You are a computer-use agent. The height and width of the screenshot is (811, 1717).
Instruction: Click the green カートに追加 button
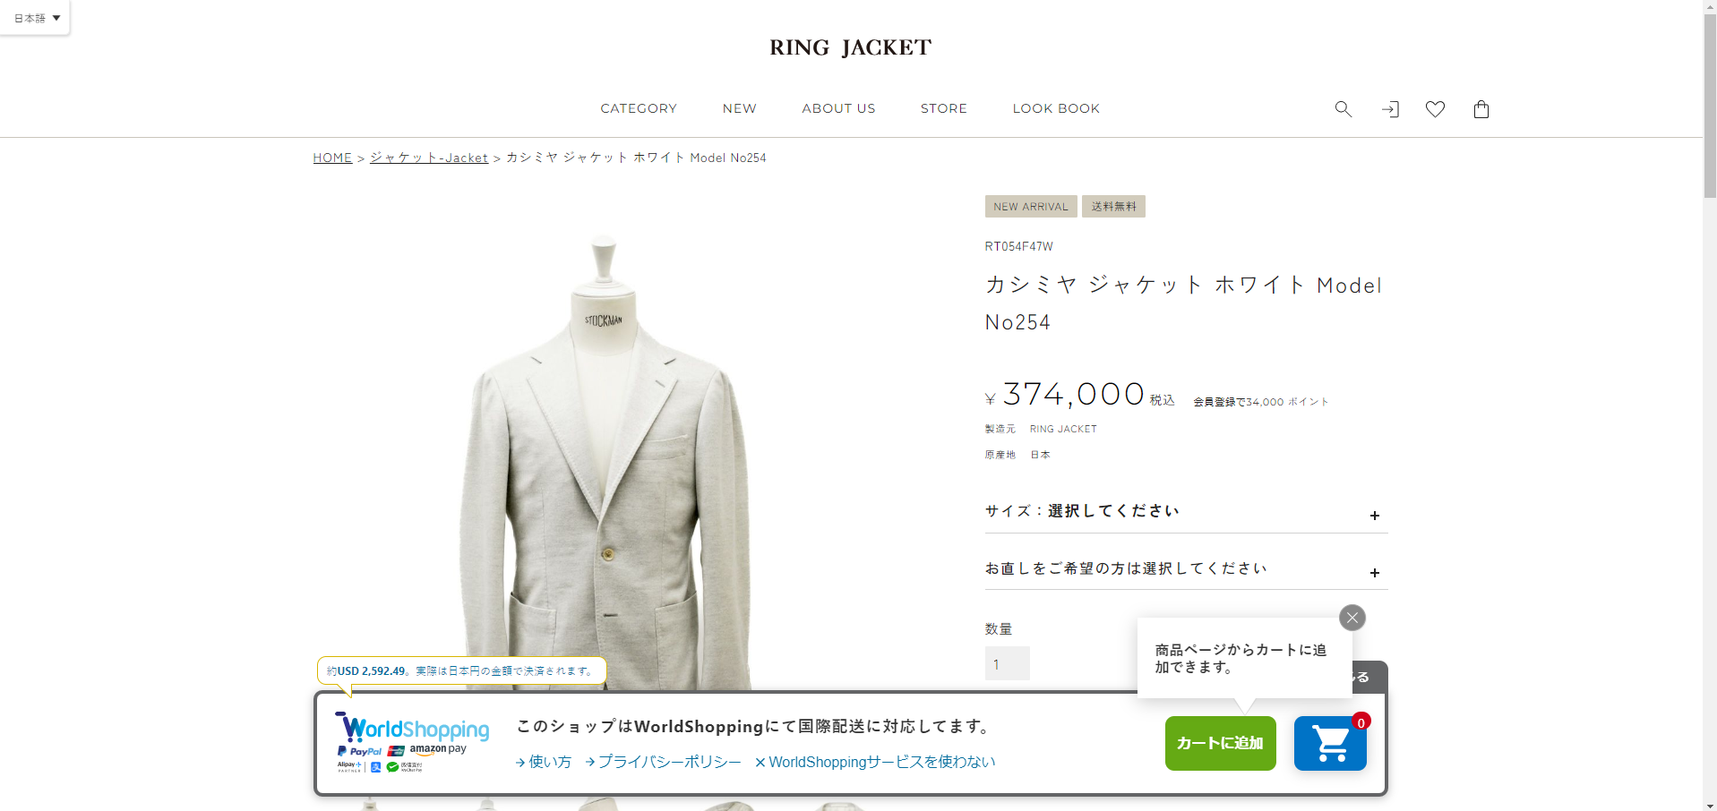click(1220, 743)
